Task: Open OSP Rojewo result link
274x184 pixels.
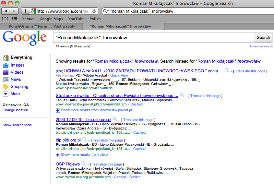Action: coord(68,164)
